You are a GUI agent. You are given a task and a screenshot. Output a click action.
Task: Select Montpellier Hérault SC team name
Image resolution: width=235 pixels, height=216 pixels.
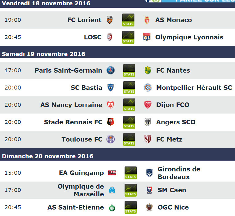[x=194, y=88]
